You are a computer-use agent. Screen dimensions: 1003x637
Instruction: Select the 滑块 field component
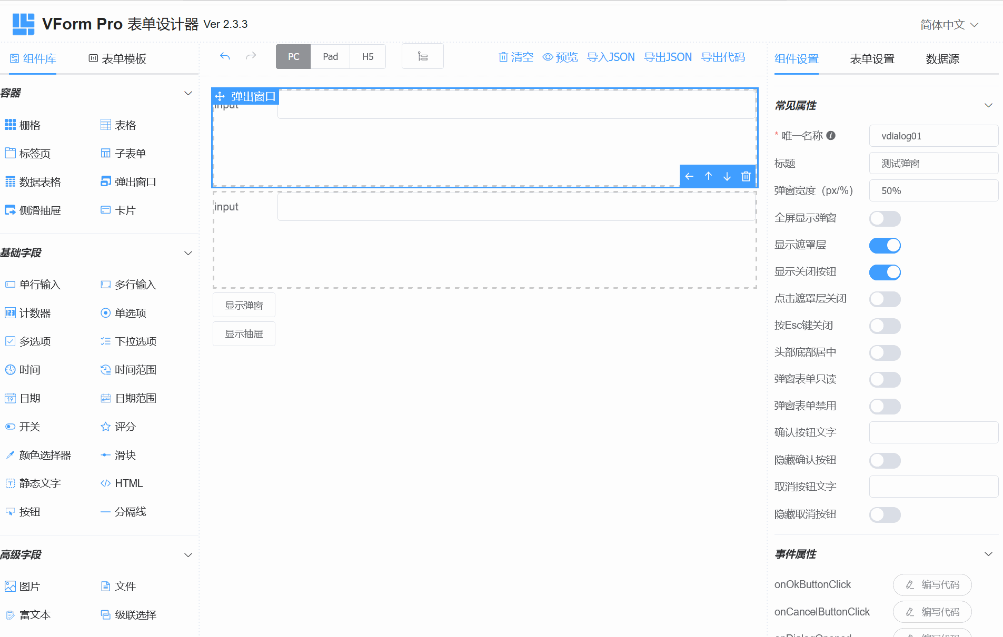[x=125, y=454]
